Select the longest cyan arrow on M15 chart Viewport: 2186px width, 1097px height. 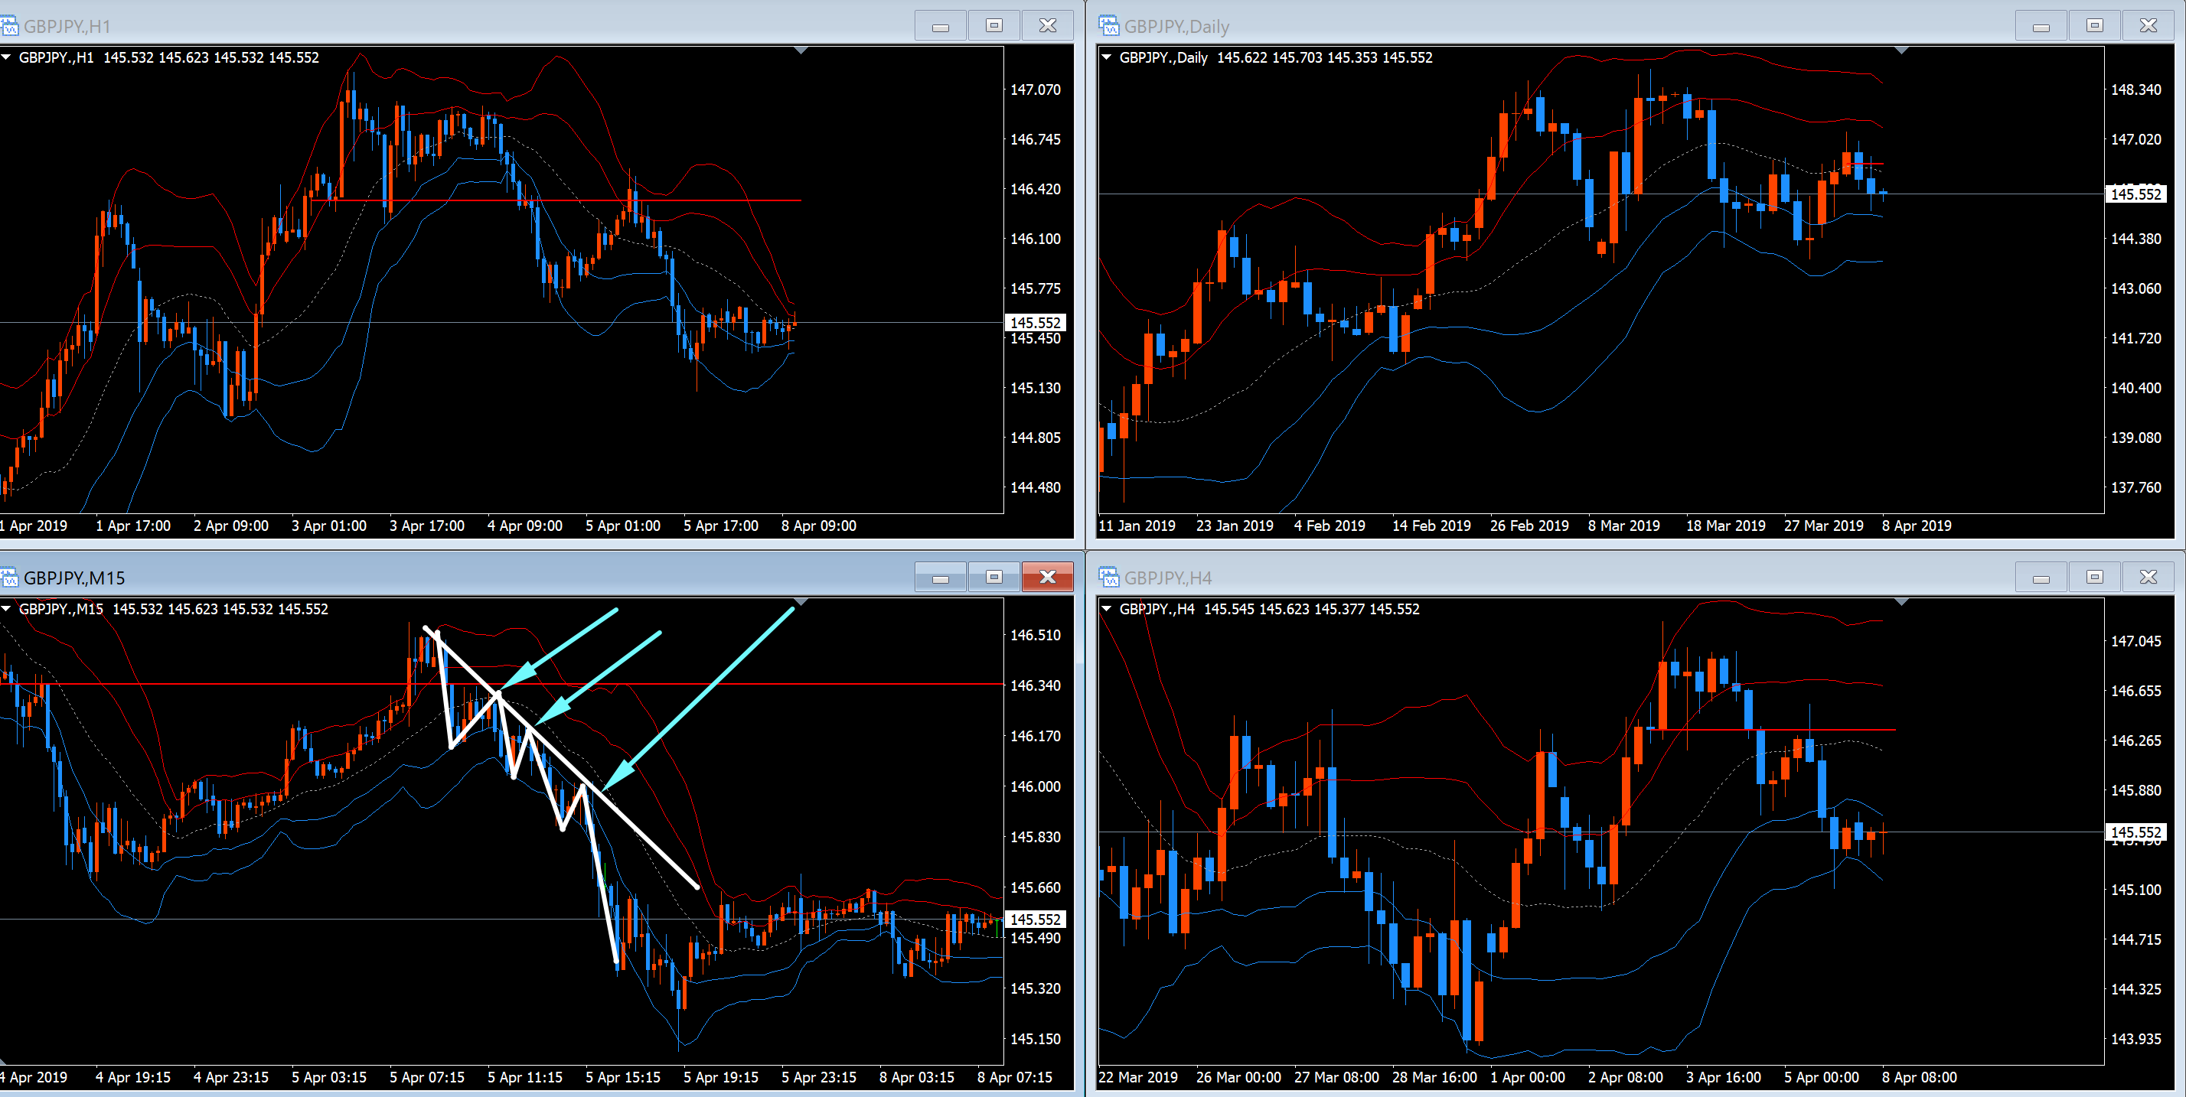click(x=704, y=693)
